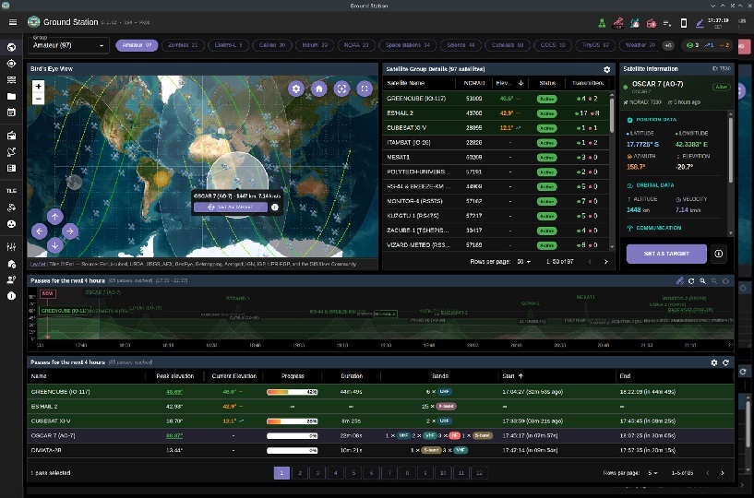Open the Group Amateur (97) dropdown
The width and height of the screenshot is (754, 498).
[66, 44]
